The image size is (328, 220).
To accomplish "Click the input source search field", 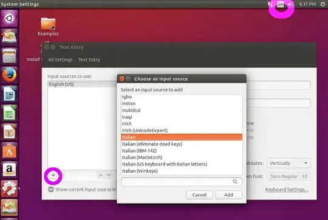I will 182,182.
